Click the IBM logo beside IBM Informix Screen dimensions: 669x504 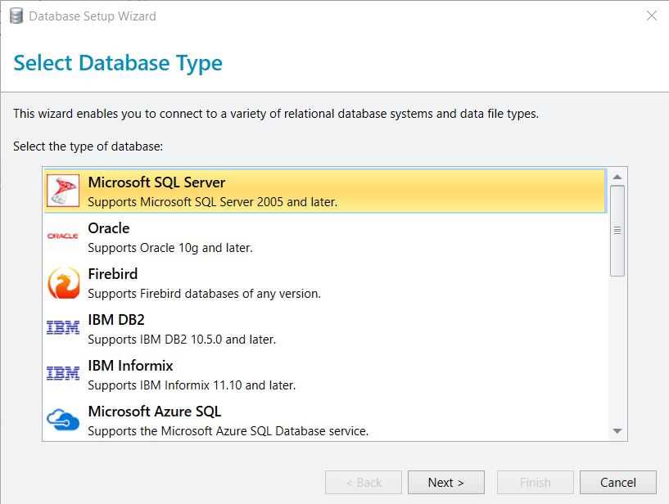[x=63, y=373]
